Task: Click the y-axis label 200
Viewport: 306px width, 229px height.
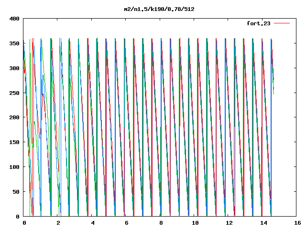Action: pos(14,117)
